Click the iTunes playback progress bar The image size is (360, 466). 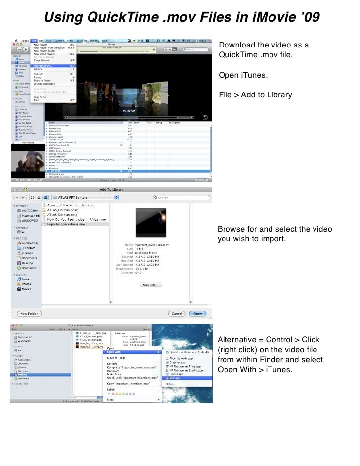(x=112, y=51)
